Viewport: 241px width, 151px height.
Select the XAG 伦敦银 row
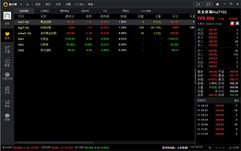click(x=104, y=45)
